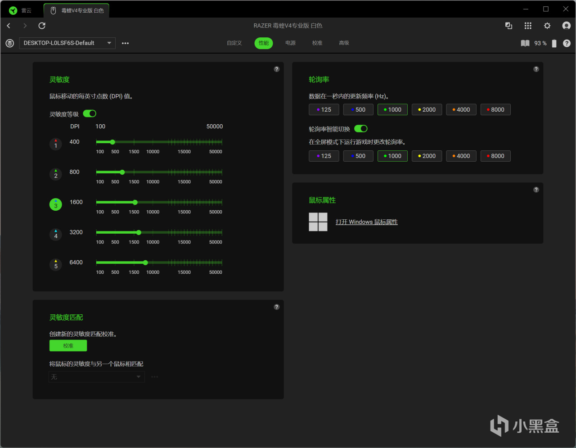Open the three-dot profile options menu
576x448 pixels.
125,43
